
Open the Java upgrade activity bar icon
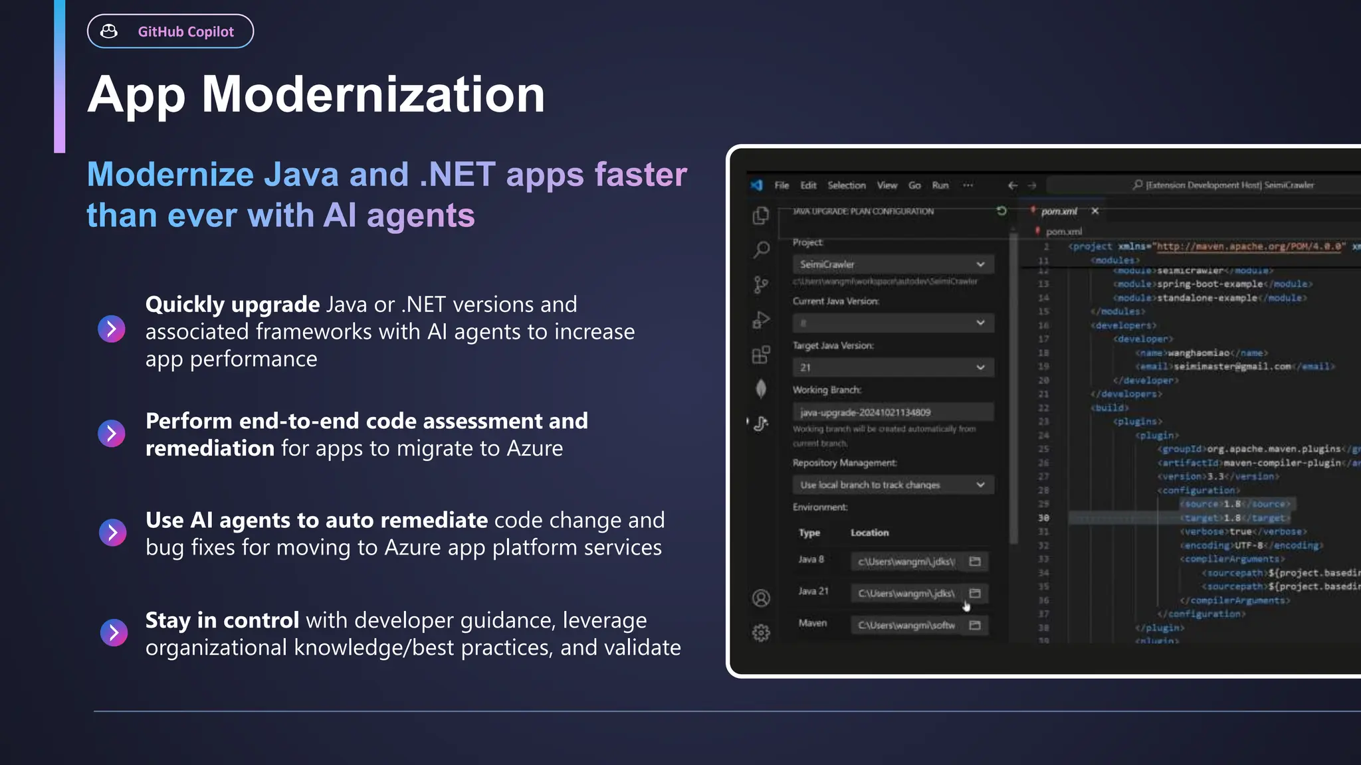click(x=761, y=423)
